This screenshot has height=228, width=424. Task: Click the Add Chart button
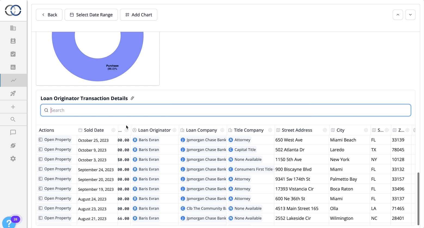coord(139,15)
